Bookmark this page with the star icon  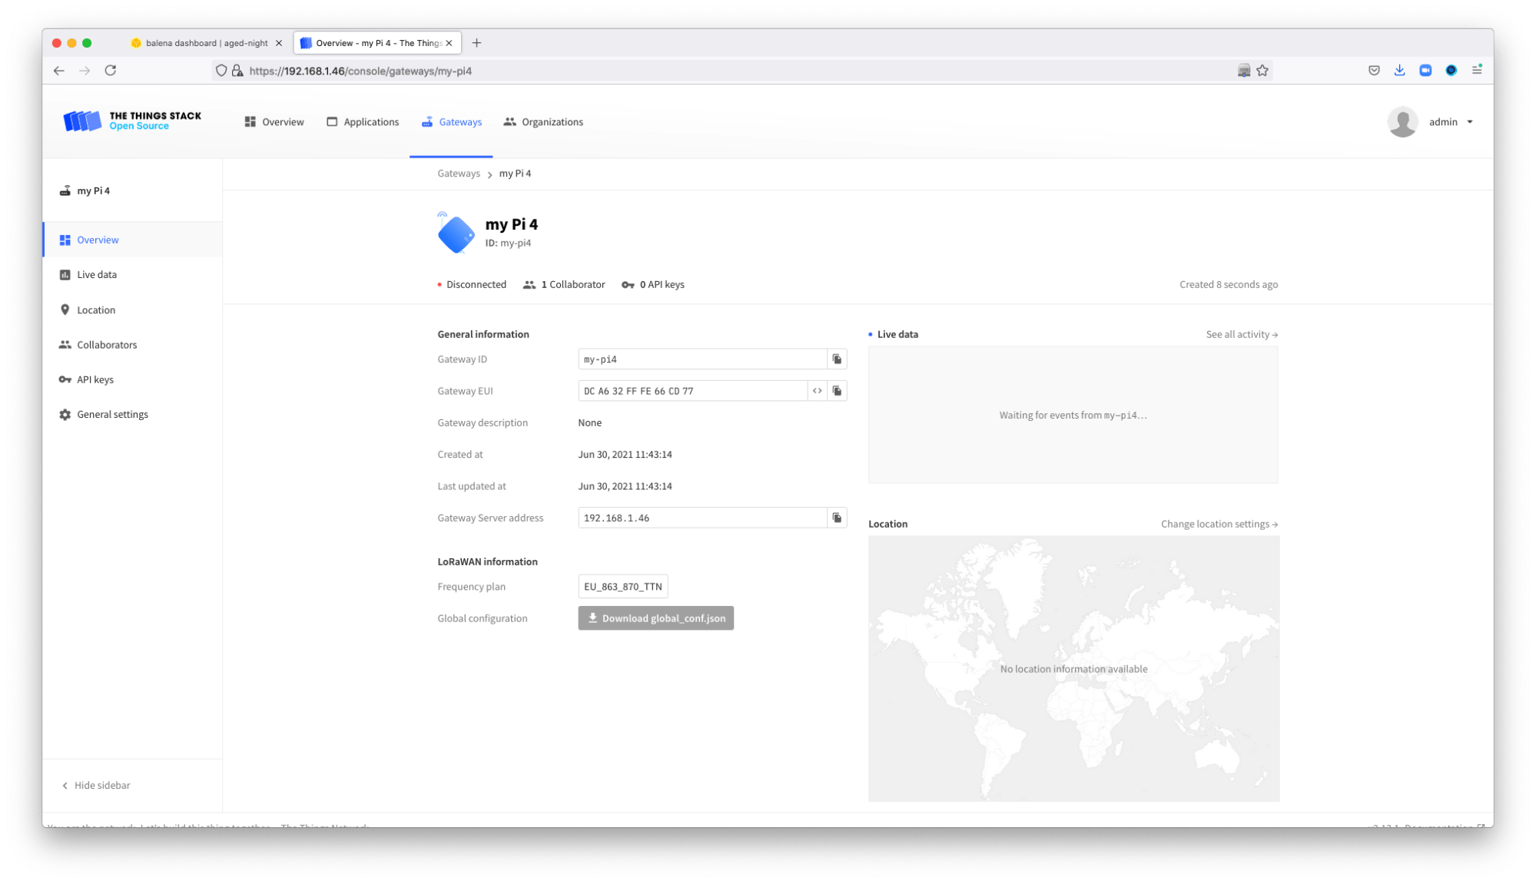click(x=1262, y=71)
